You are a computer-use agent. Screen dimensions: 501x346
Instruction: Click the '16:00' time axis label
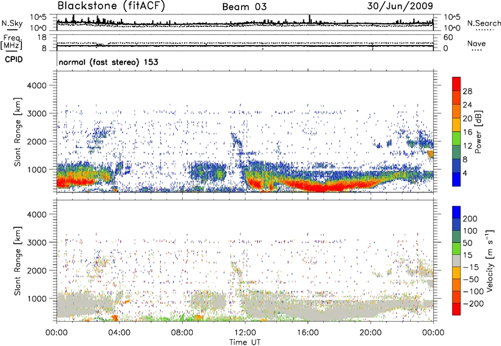307,333
